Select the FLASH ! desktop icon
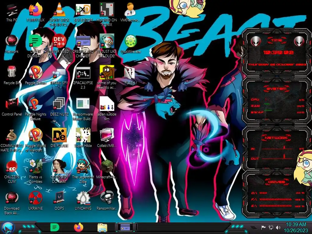Viewport: 312px width, 234px height. click(x=130, y=75)
